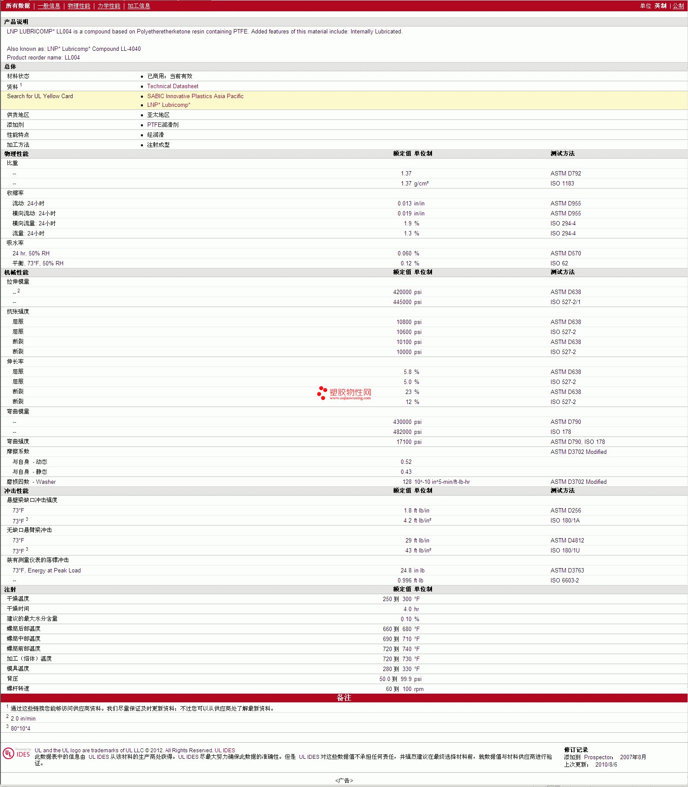Click the 建议的最大水分含量 row label

[32, 619]
